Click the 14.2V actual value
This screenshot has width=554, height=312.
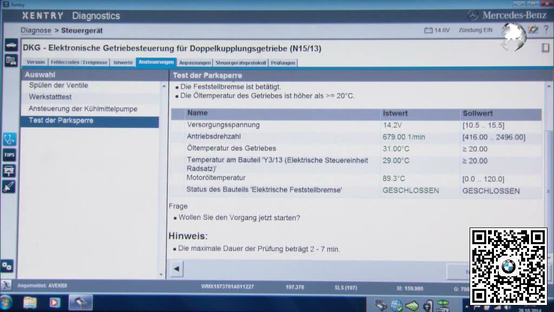[x=393, y=125]
